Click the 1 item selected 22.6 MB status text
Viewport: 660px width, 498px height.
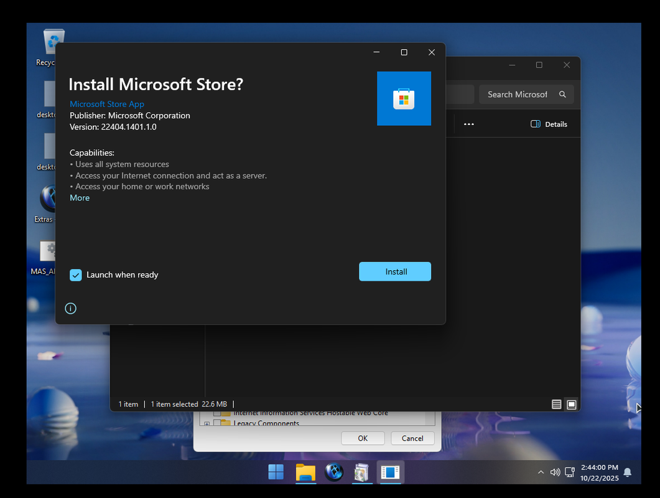coord(189,405)
